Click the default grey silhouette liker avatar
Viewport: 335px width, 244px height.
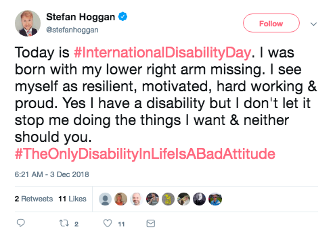pos(105,199)
